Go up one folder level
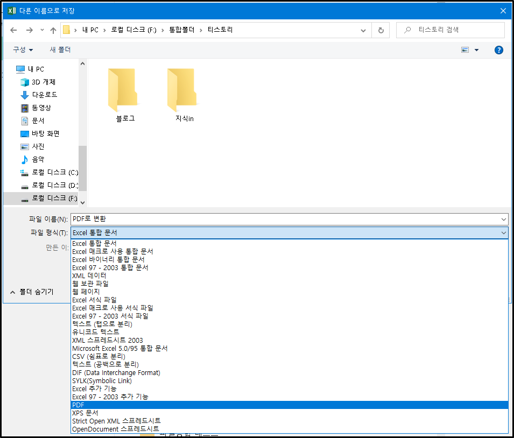 coord(53,30)
